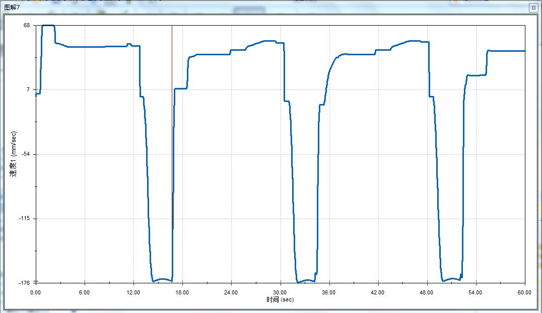Click the x-axis value 48.00
542x313 pixels.
click(x=426, y=292)
